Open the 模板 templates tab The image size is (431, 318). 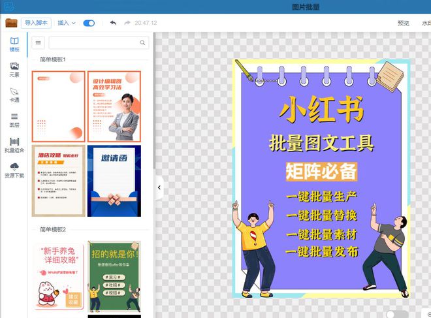tap(14, 44)
